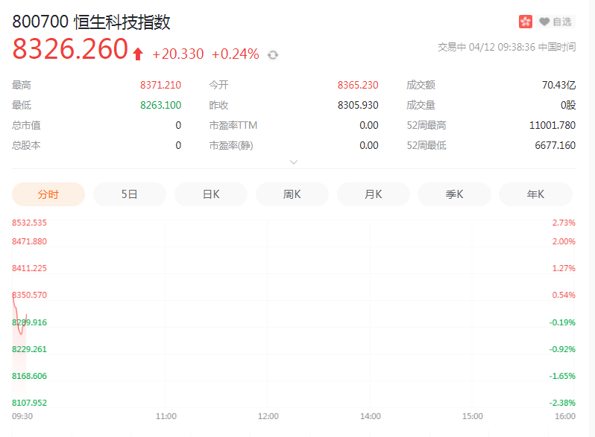The image size is (595, 437).
Task: Click the 2.73% label on right axis
Action: 564,223
